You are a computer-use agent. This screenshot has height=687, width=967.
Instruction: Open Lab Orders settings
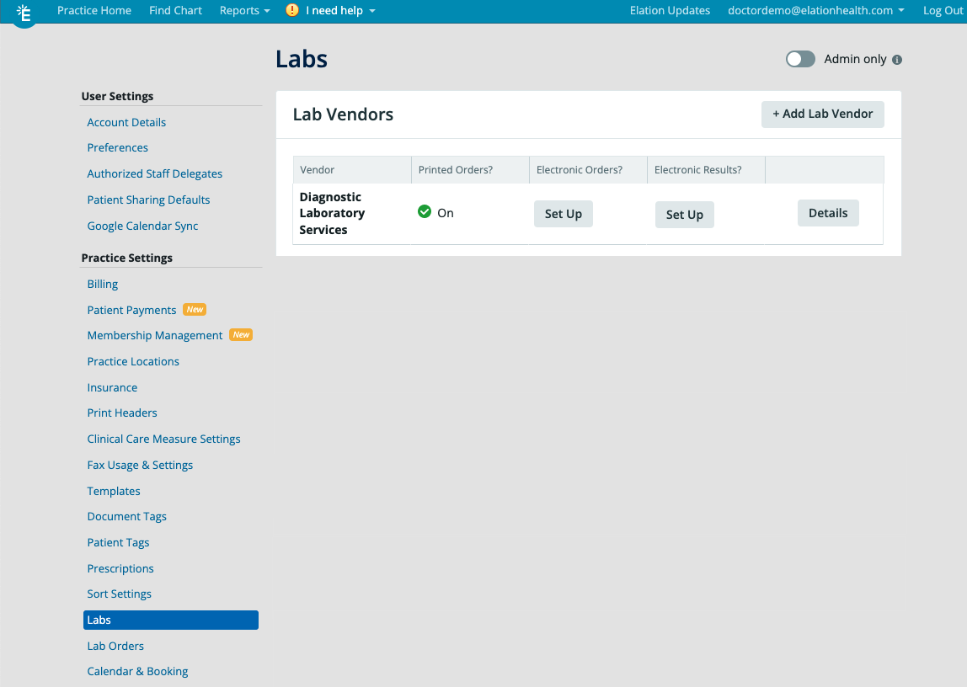coord(115,646)
